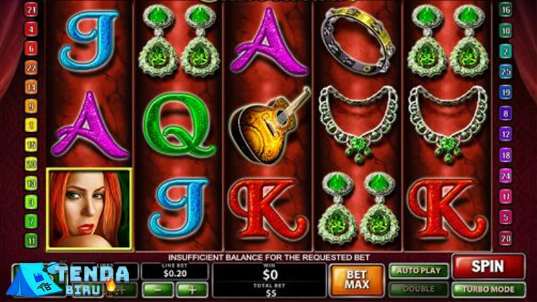Decrease line bet with minus button

(x=158, y=290)
